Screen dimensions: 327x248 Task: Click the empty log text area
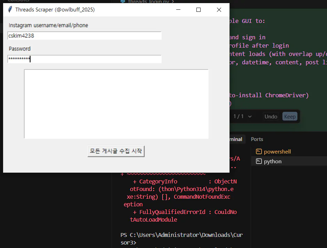116,104
